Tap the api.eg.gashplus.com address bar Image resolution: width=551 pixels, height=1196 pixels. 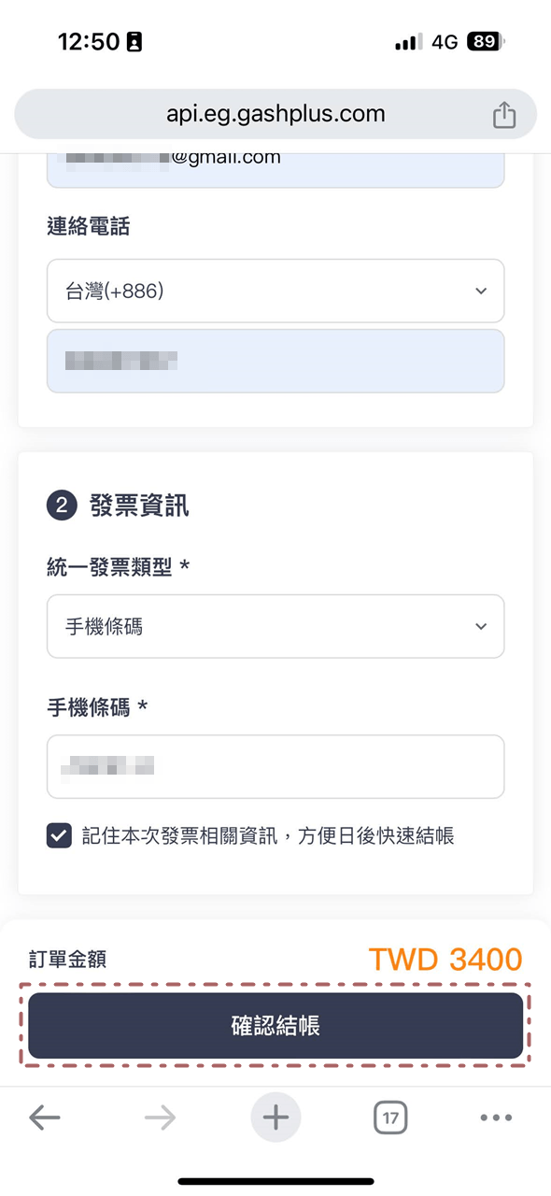click(x=275, y=115)
